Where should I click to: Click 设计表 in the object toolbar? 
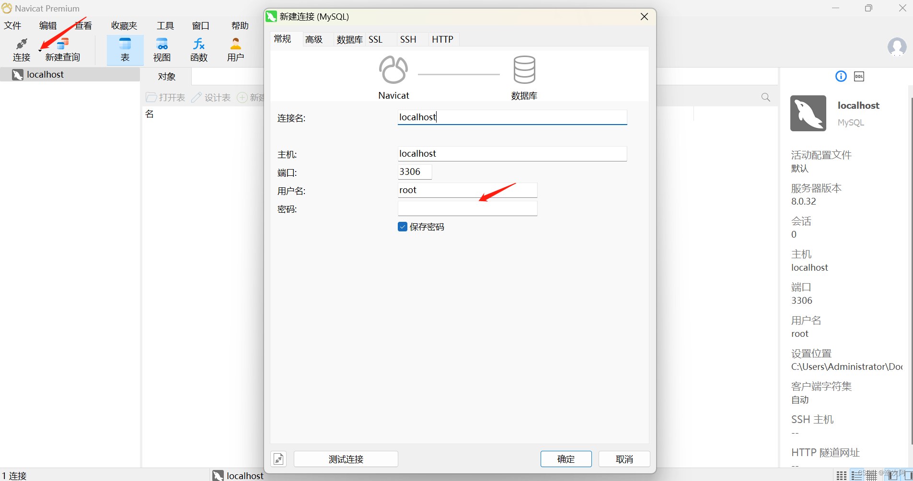[211, 97]
